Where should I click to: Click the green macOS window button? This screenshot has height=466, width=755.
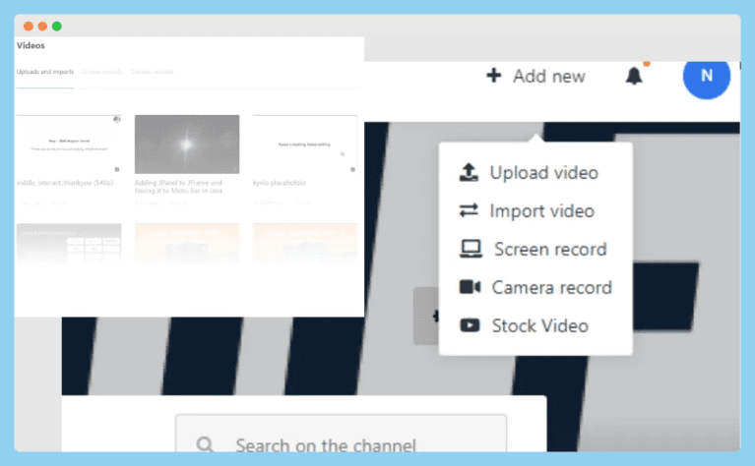point(57,26)
